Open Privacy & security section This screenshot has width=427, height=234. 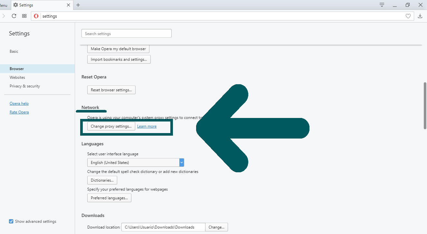pyautogui.click(x=25, y=86)
